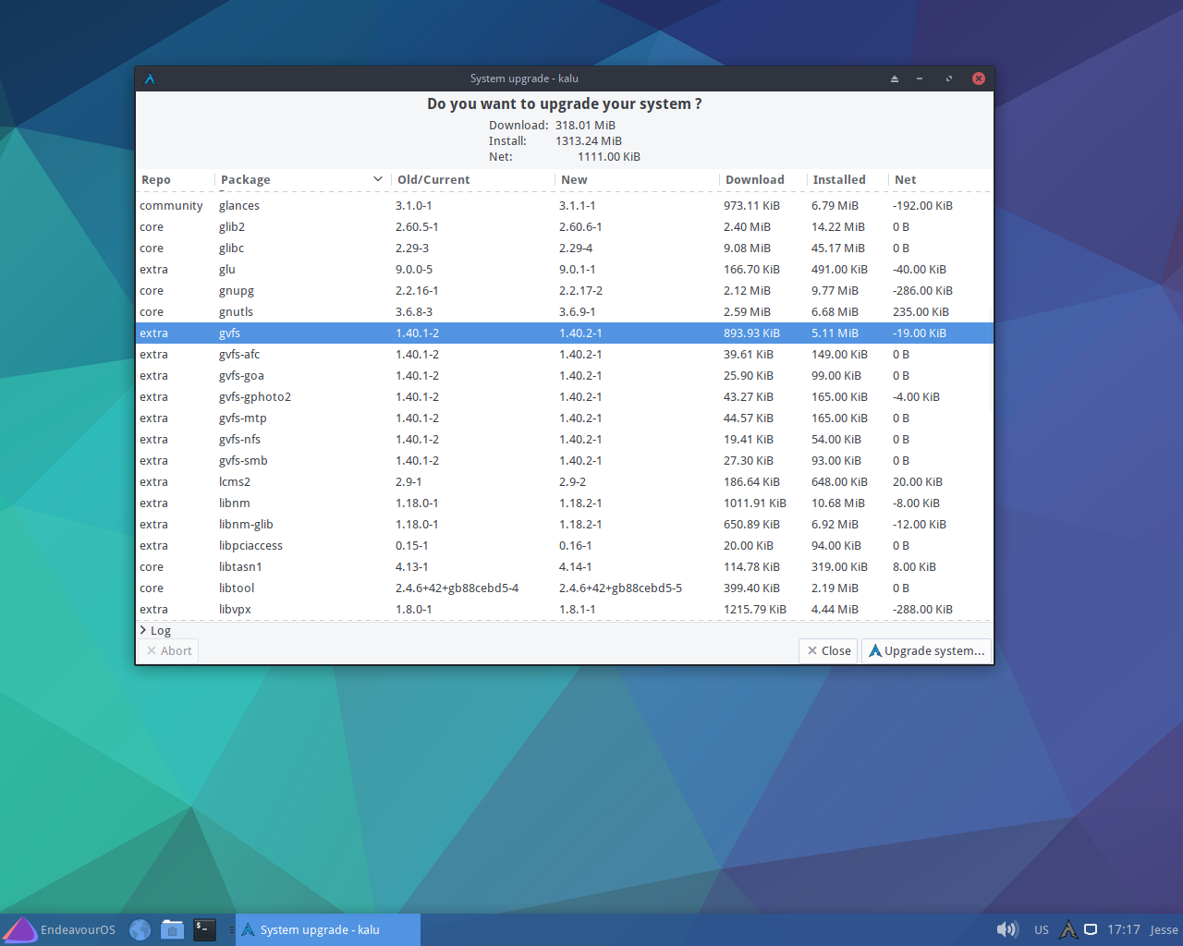Toggle sort arrow on Package column
1183x946 pixels.
(377, 179)
